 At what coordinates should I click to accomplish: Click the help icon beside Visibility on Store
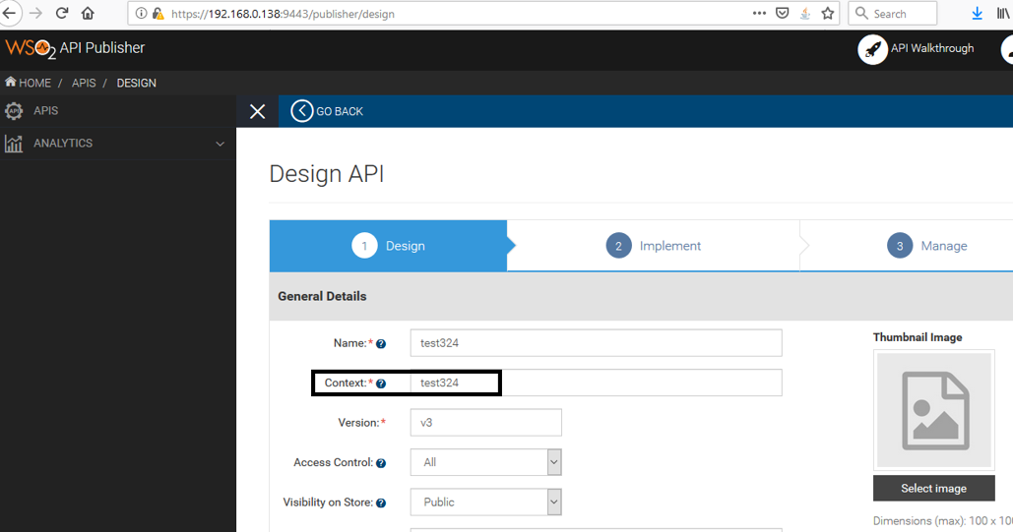click(381, 502)
